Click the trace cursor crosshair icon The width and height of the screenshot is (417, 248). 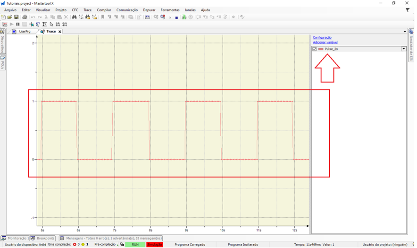32,24
